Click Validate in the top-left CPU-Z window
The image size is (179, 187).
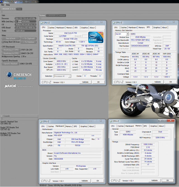85,82
